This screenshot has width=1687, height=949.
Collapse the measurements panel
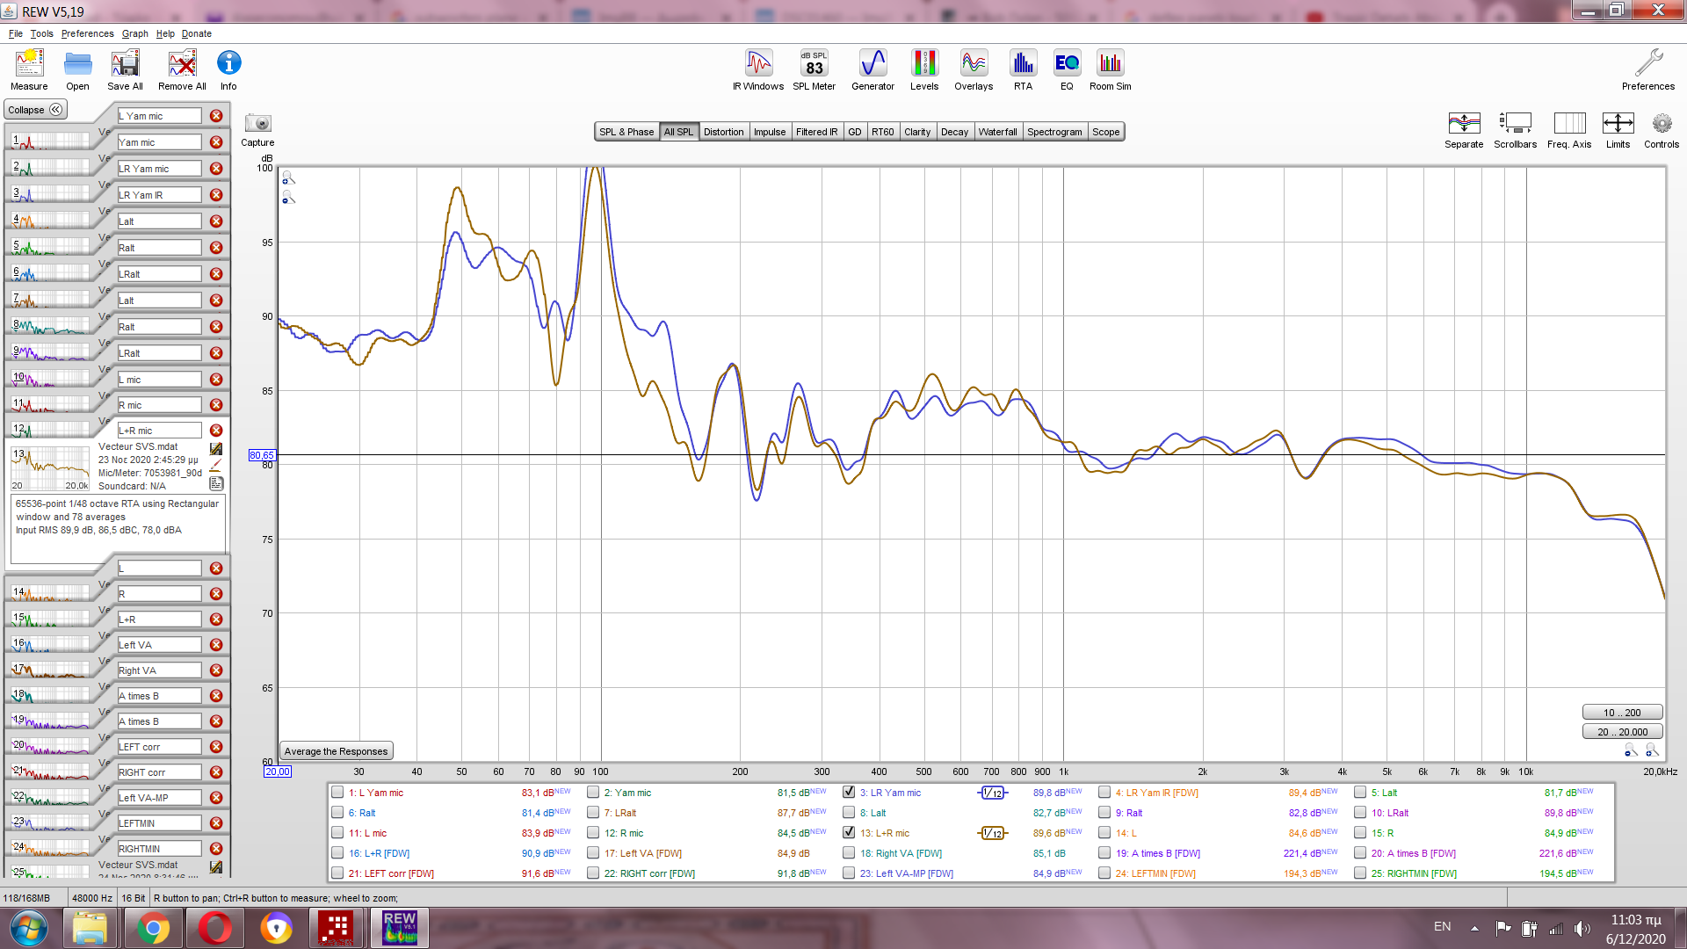[x=35, y=110]
